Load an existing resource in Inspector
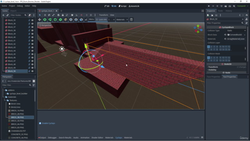250x141 pixels. pos(212,15)
